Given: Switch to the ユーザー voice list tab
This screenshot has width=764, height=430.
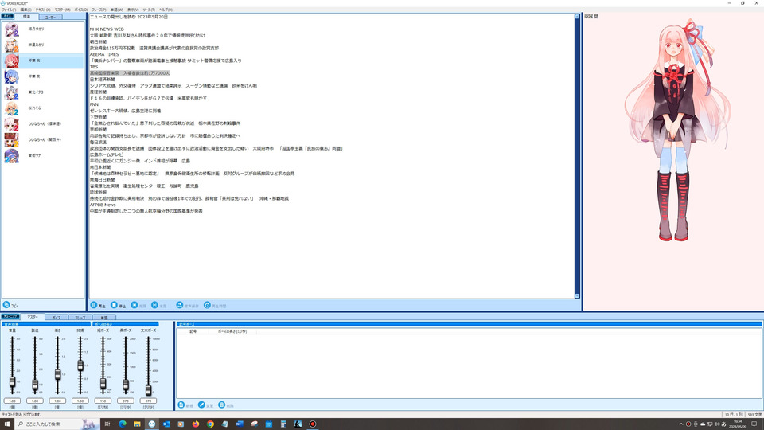Looking at the screenshot, I should coord(50,17).
